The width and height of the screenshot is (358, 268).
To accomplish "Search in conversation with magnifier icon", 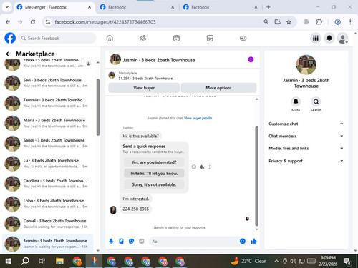I will [316, 101].
